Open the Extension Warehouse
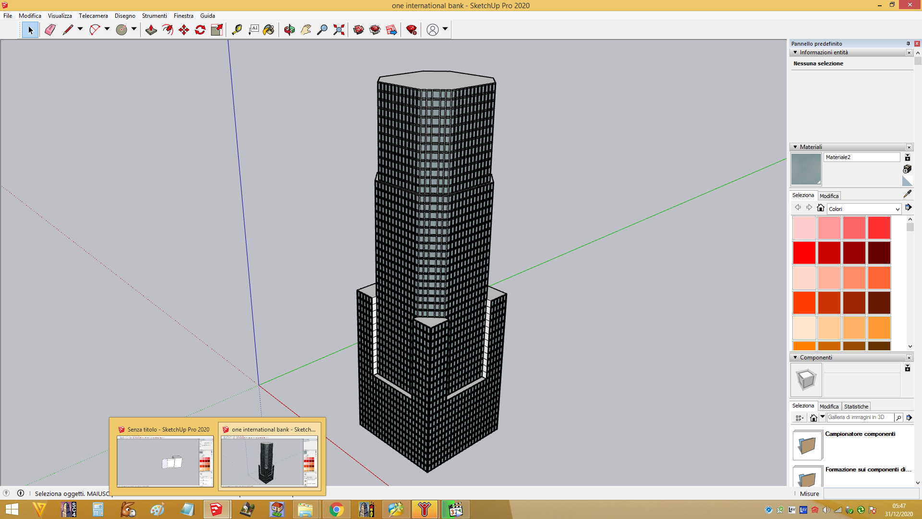922x519 pixels. [x=375, y=30]
